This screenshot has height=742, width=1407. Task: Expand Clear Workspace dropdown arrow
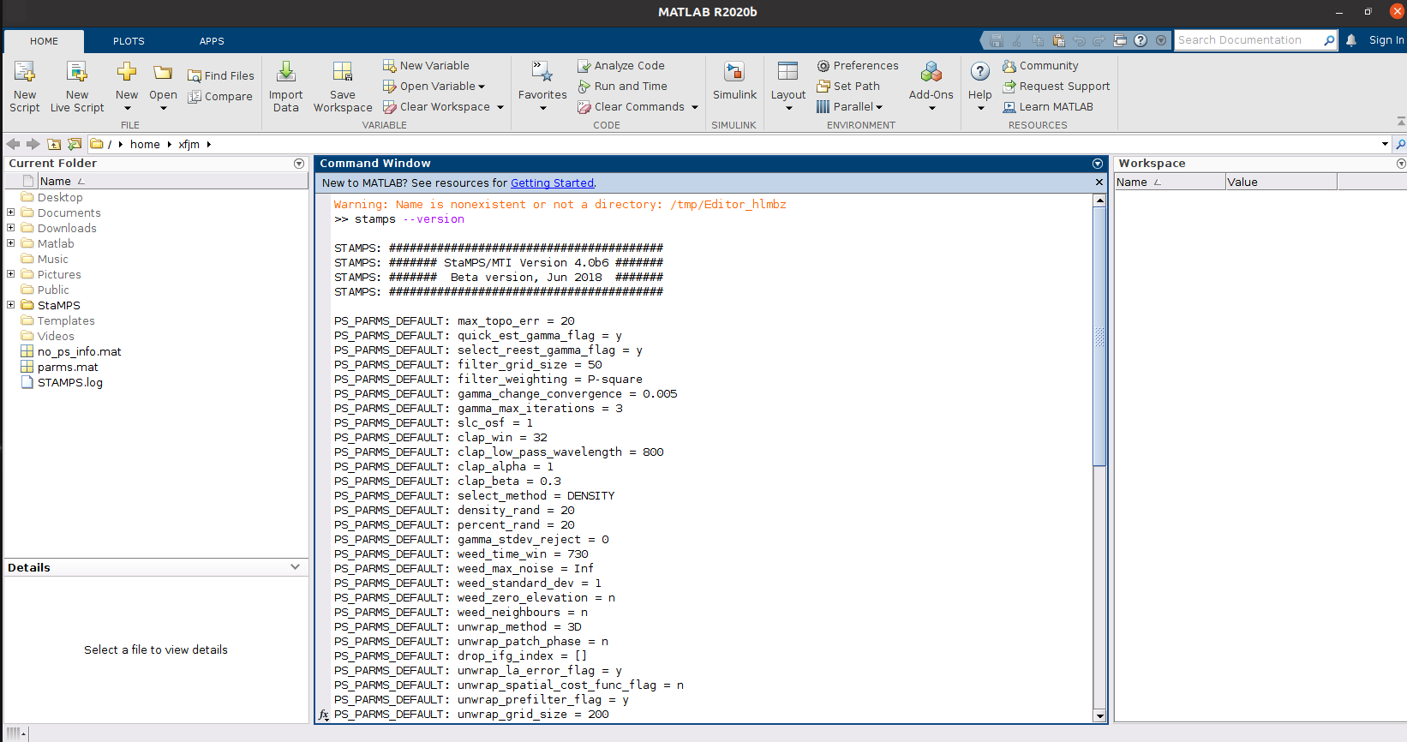click(x=500, y=107)
